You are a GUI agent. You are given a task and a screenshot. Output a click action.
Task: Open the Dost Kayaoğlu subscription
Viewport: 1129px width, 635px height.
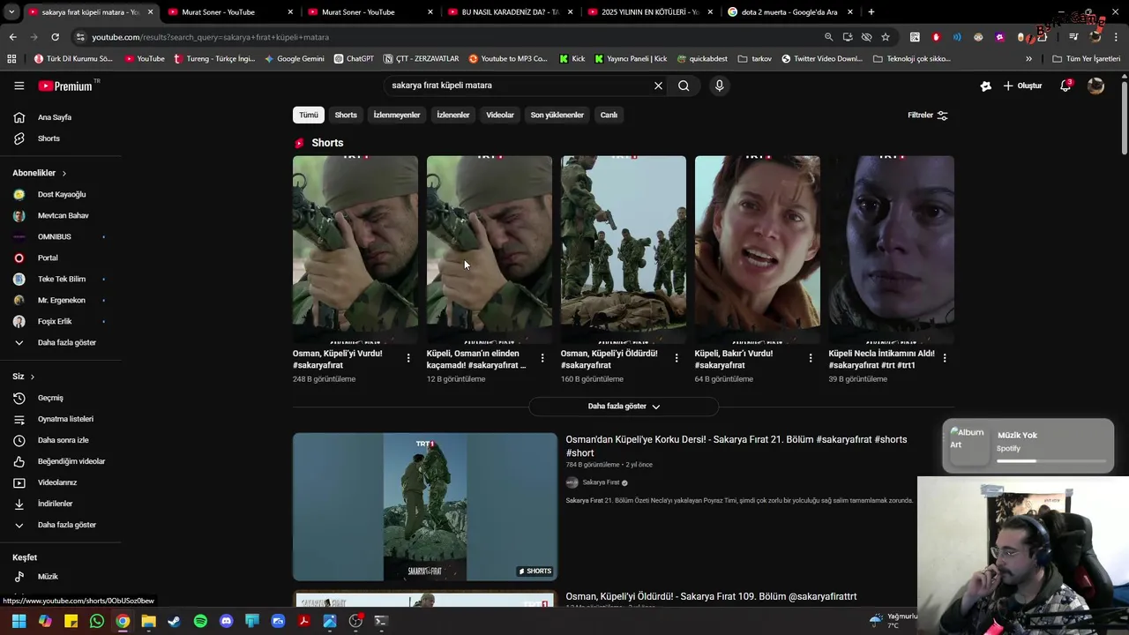[60, 194]
